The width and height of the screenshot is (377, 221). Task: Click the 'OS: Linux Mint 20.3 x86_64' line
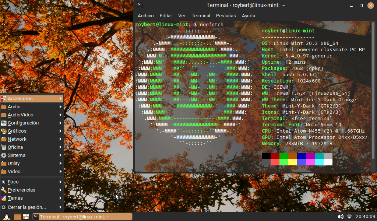[300, 43]
